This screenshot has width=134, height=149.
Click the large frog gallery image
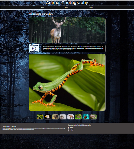(x=67, y=82)
